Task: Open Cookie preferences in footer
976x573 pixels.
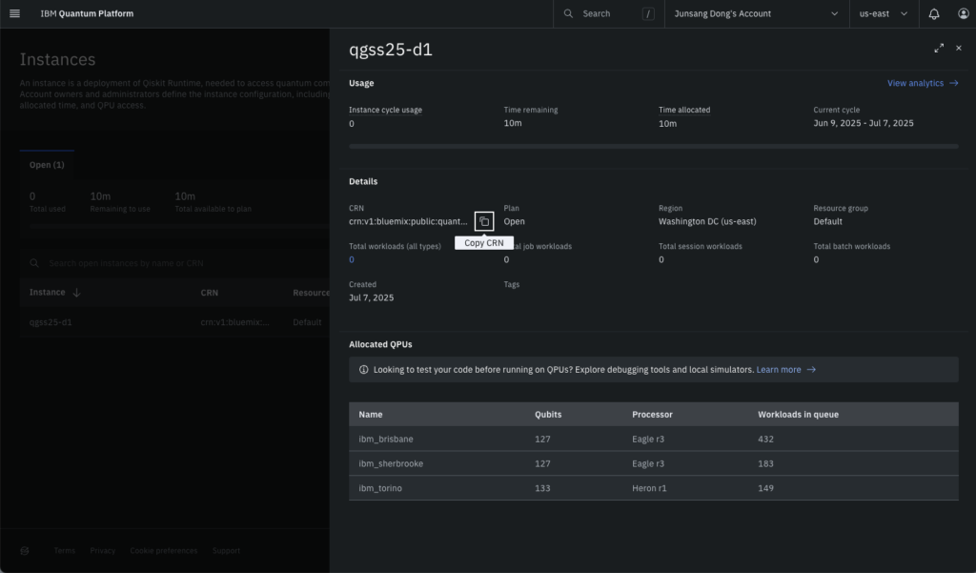Action: tap(164, 550)
